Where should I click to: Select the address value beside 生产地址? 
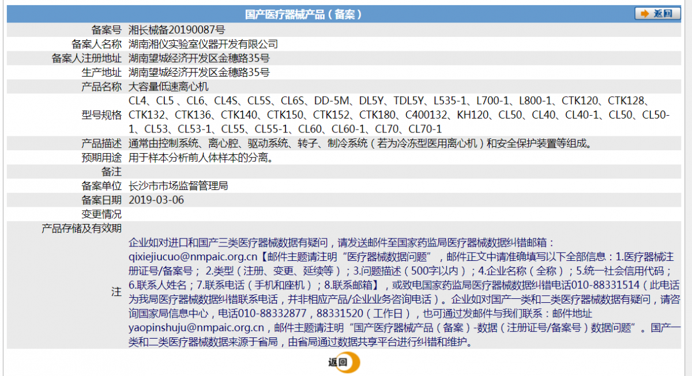(x=199, y=73)
